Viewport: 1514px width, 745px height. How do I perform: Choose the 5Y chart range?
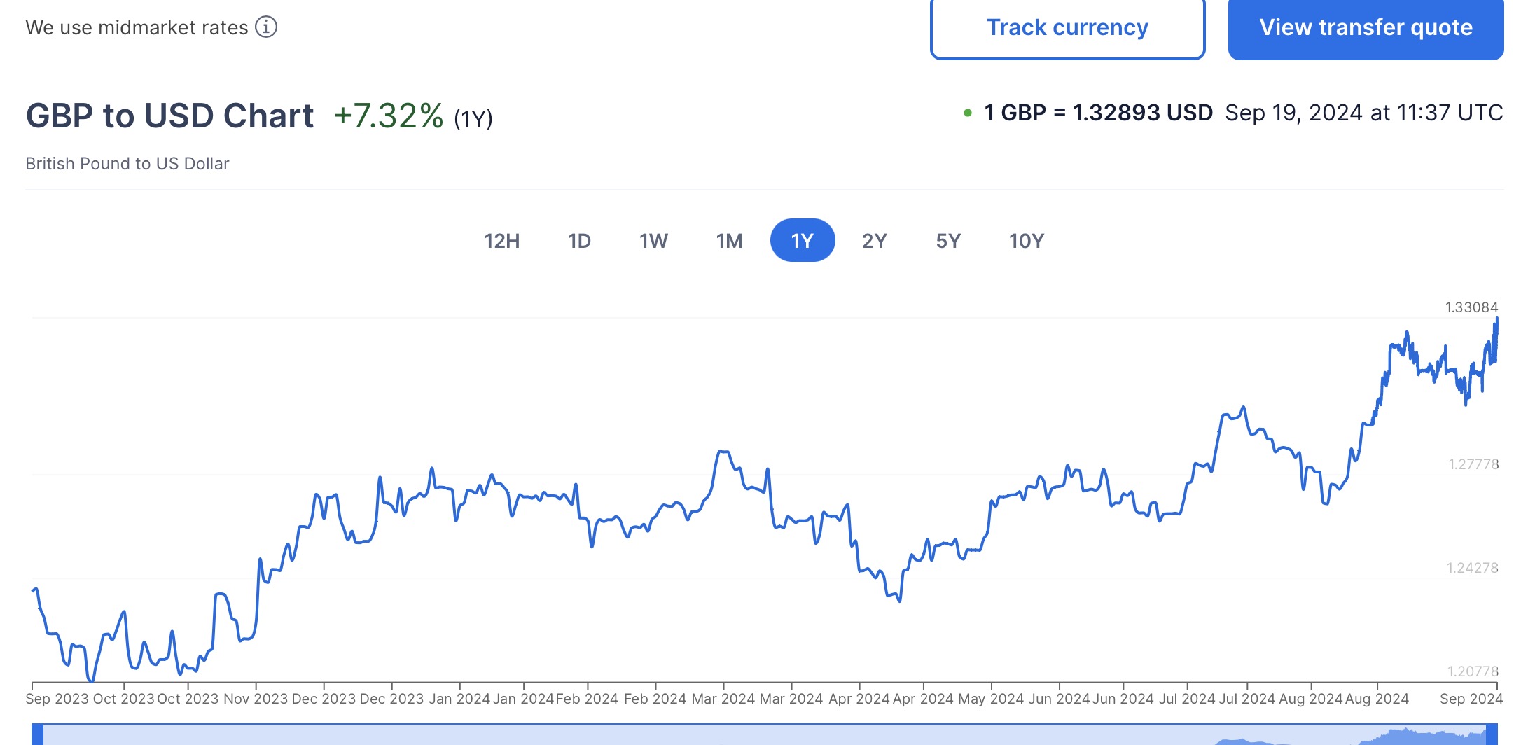pyautogui.click(x=948, y=241)
